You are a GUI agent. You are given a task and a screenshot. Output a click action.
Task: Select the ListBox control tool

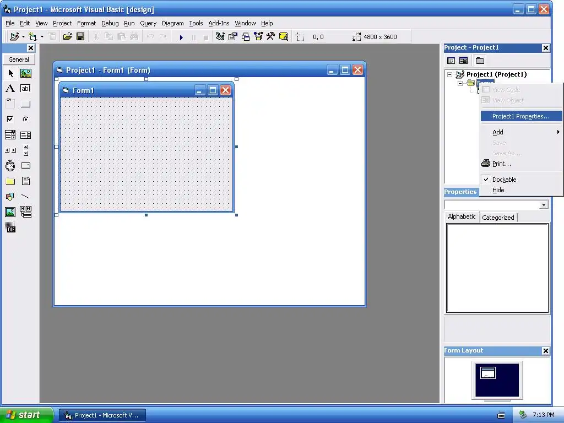pyautogui.click(x=25, y=135)
